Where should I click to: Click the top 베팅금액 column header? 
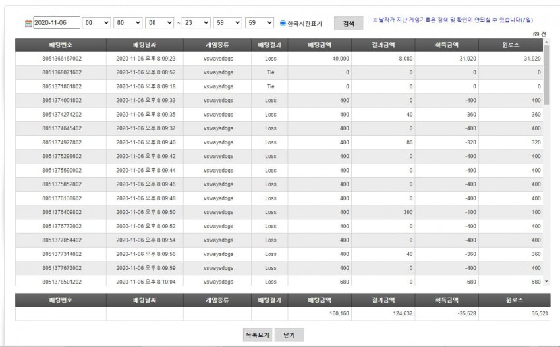320,45
